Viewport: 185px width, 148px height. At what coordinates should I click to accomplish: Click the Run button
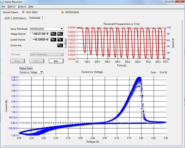(x=37, y=61)
